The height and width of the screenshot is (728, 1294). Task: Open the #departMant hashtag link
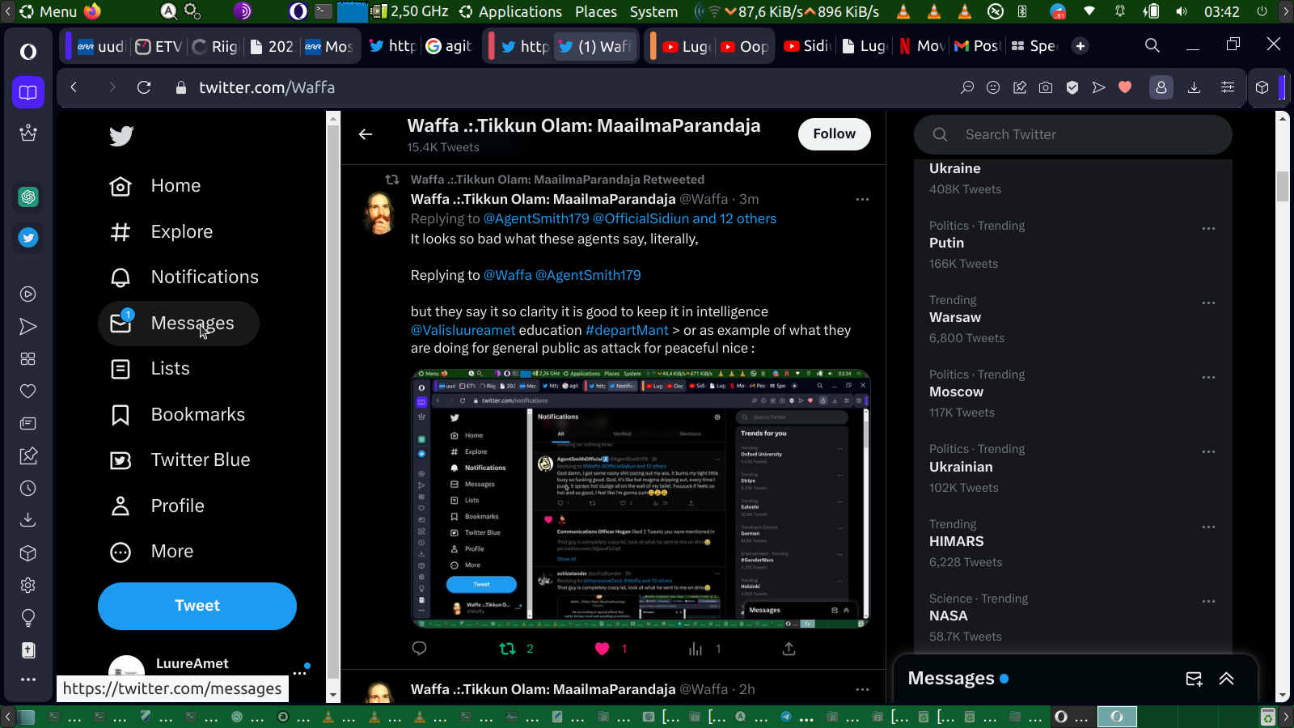(627, 330)
